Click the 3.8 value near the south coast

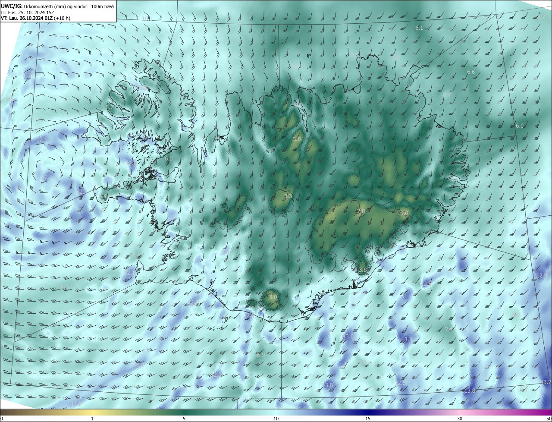tap(363, 270)
